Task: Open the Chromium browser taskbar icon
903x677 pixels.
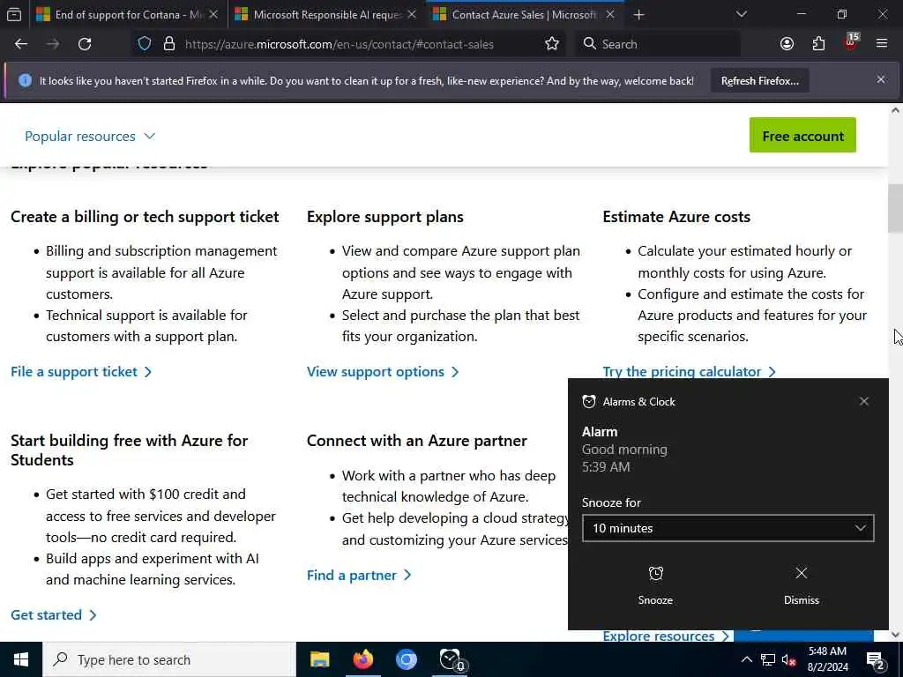Action: (x=406, y=659)
